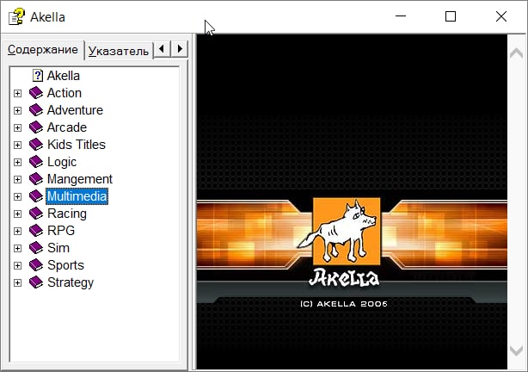The height and width of the screenshot is (372, 528).
Task: Expand the Action category node
Action: pyautogui.click(x=17, y=93)
